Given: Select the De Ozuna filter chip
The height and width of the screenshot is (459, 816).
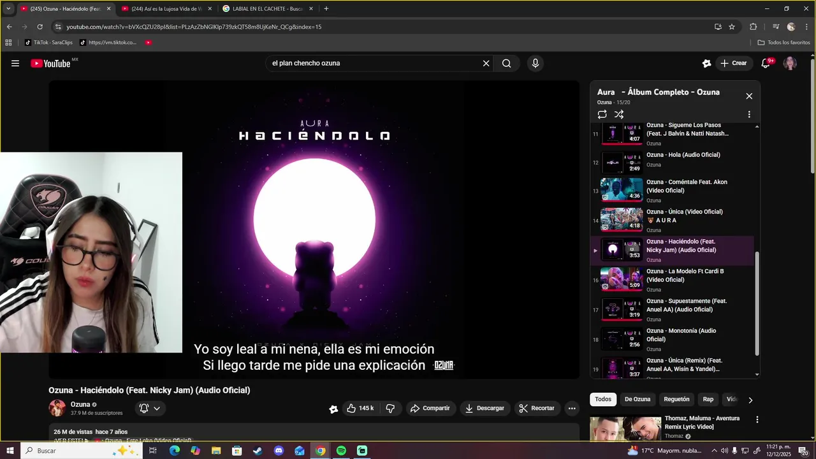Looking at the screenshot, I should [637, 399].
